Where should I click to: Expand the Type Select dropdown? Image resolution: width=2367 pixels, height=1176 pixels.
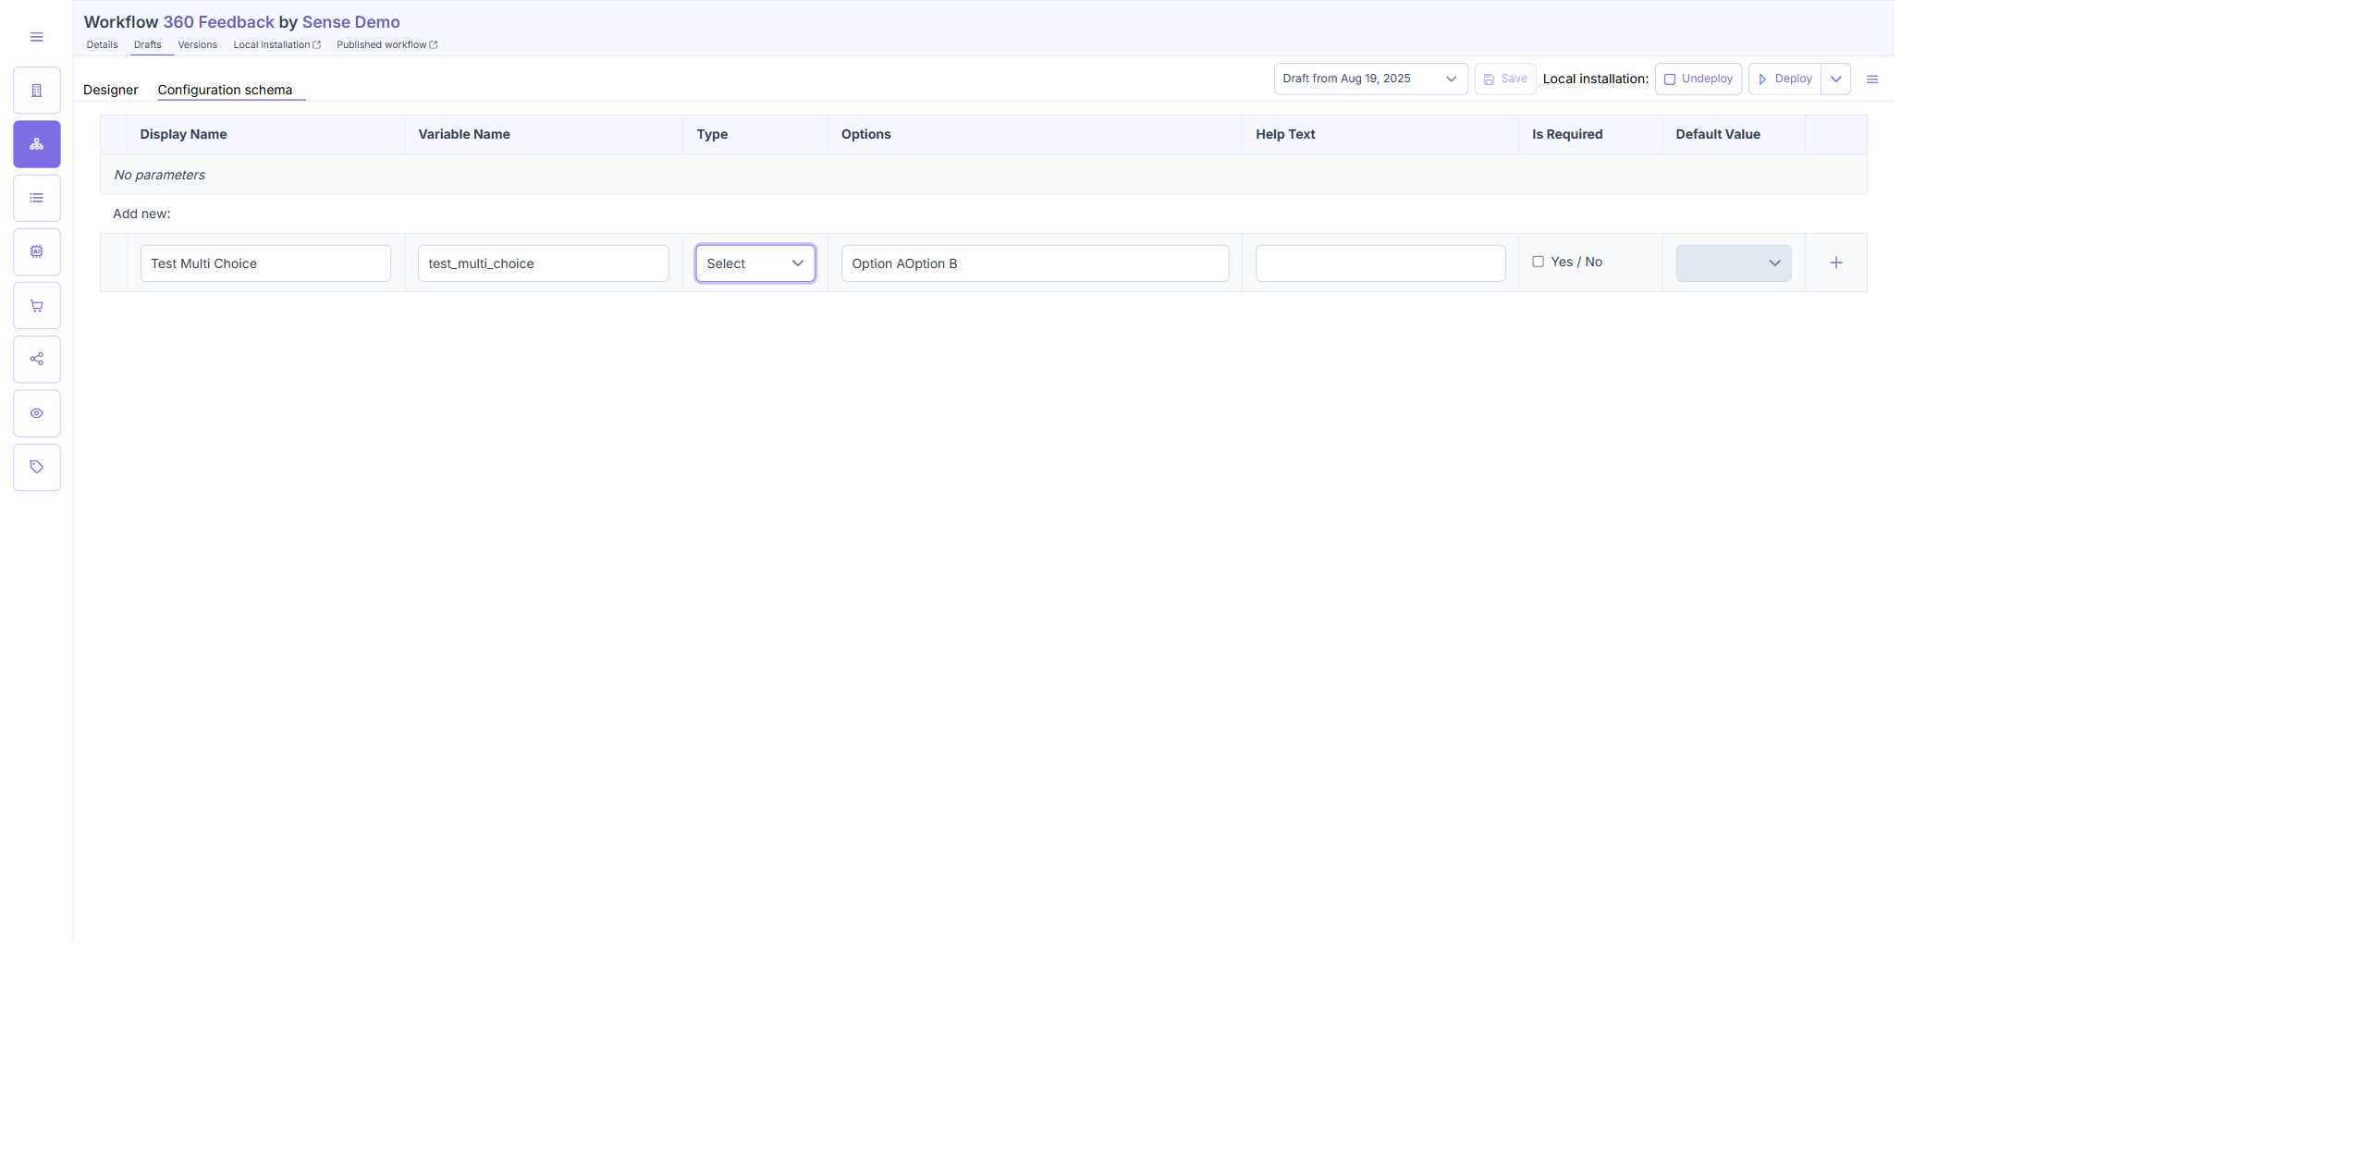point(755,263)
